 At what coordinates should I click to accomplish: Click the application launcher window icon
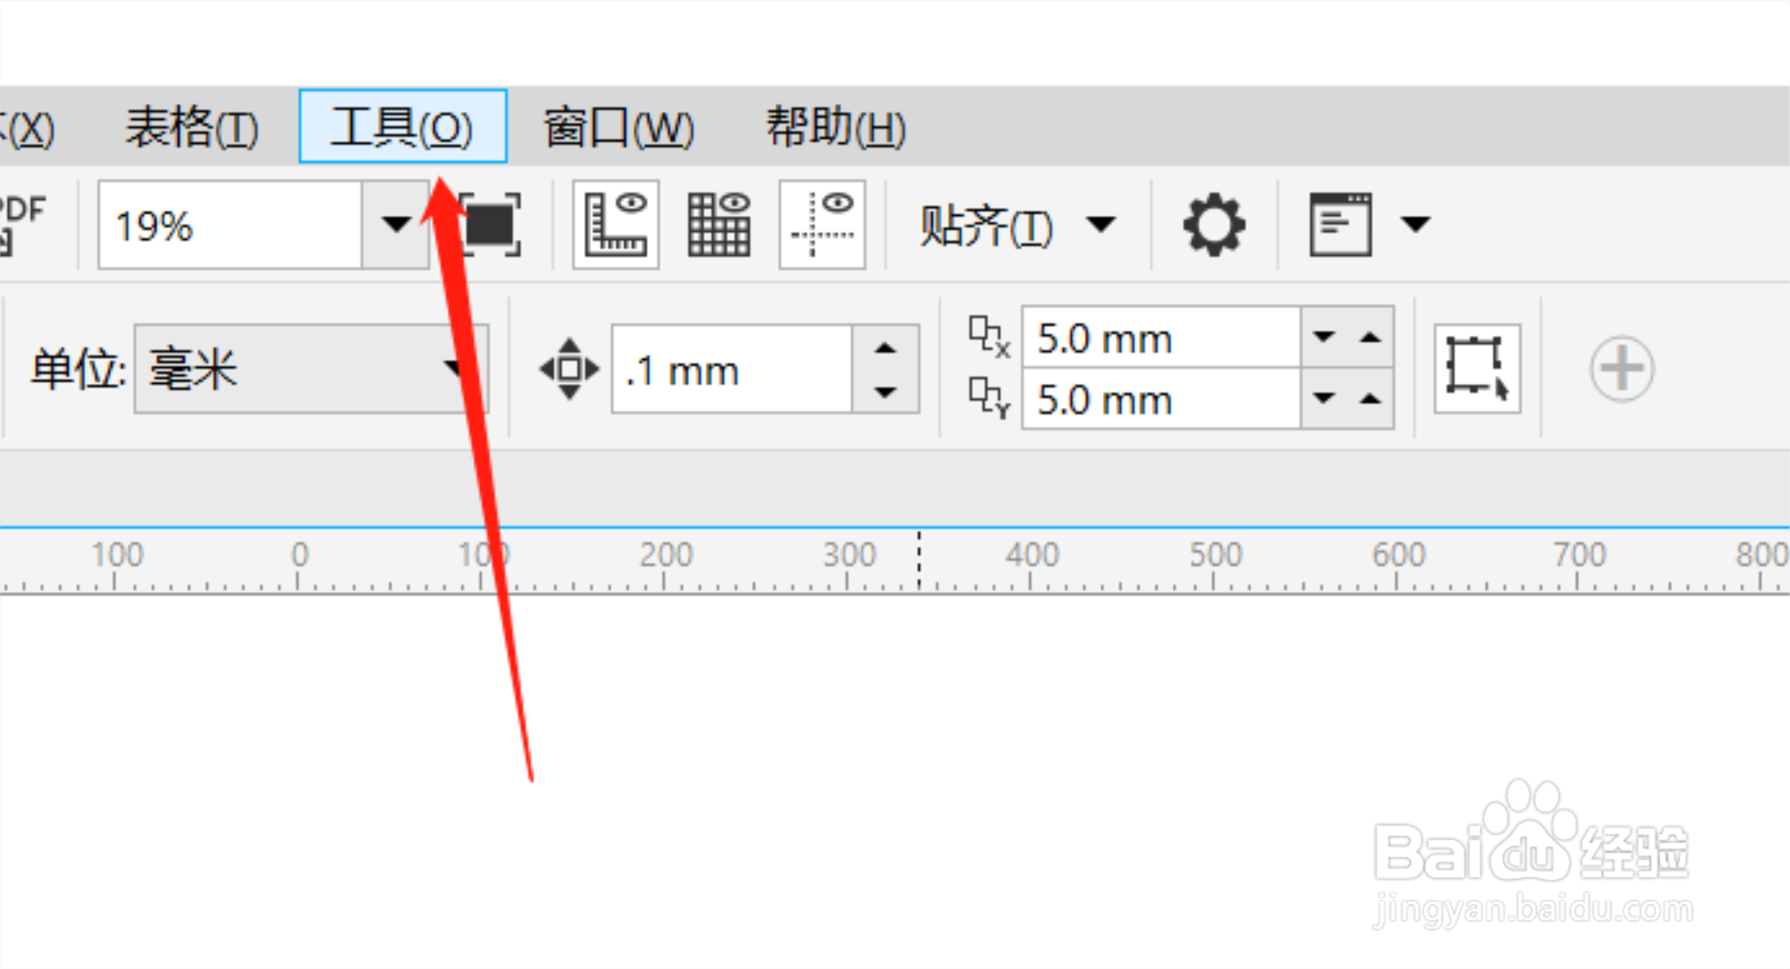click(1340, 224)
